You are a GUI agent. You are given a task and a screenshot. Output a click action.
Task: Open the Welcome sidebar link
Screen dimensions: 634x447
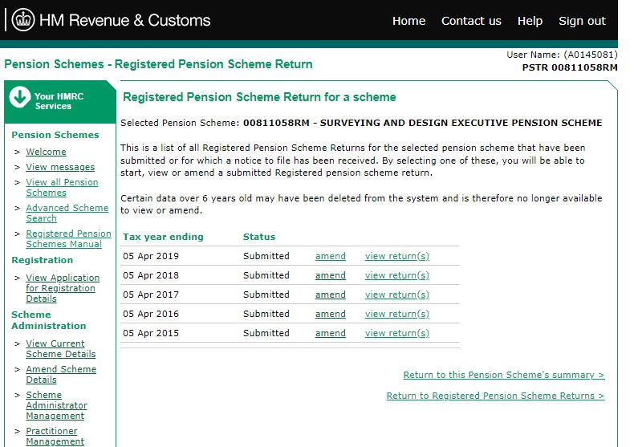[46, 152]
